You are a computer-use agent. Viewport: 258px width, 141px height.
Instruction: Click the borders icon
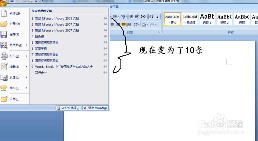pyautogui.click(x=152, y=25)
